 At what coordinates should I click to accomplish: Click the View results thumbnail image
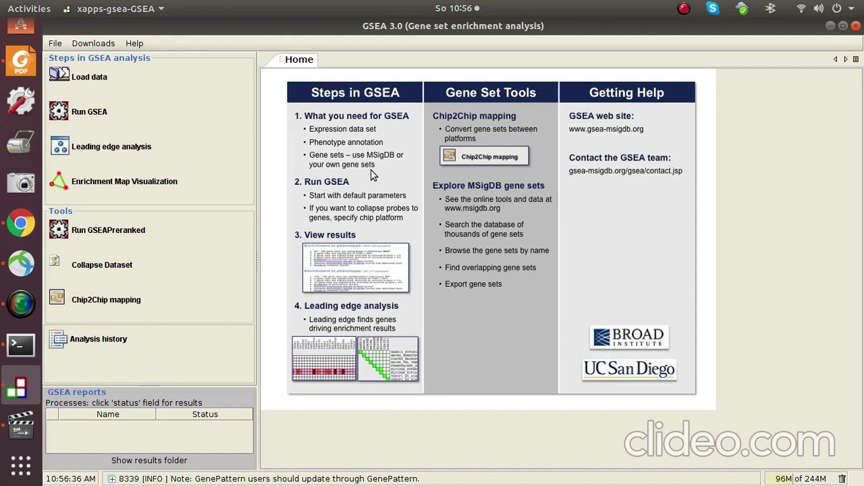coord(356,267)
